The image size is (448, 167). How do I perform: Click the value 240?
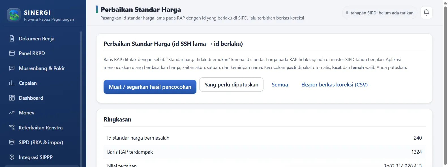[418, 138]
